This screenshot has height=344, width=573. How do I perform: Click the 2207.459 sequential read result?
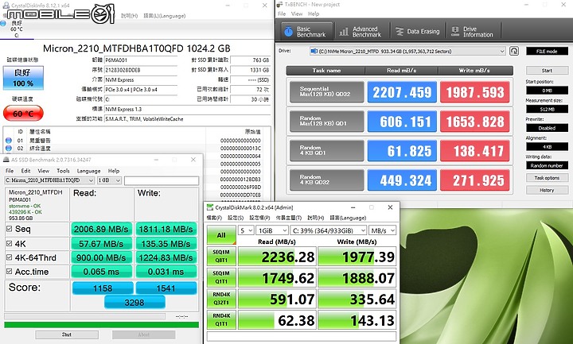pyautogui.click(x=402, y=92)
